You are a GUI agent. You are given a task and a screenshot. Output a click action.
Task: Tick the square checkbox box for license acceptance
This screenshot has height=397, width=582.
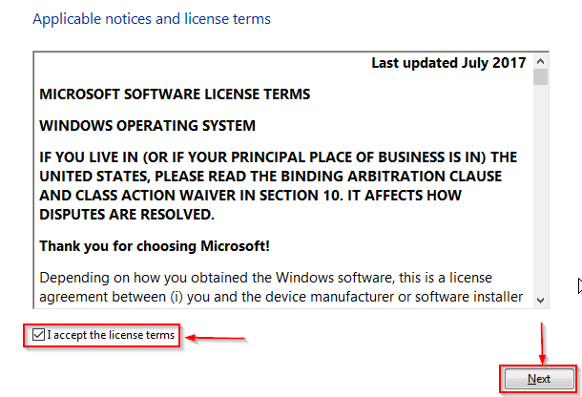pos(38,335)
